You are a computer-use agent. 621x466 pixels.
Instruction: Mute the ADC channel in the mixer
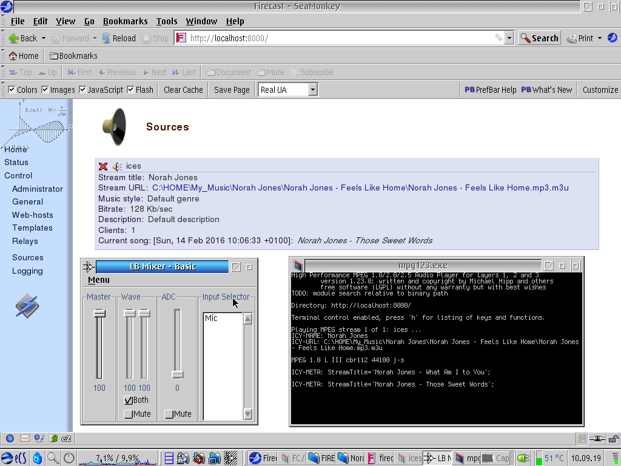coord(169,414)
